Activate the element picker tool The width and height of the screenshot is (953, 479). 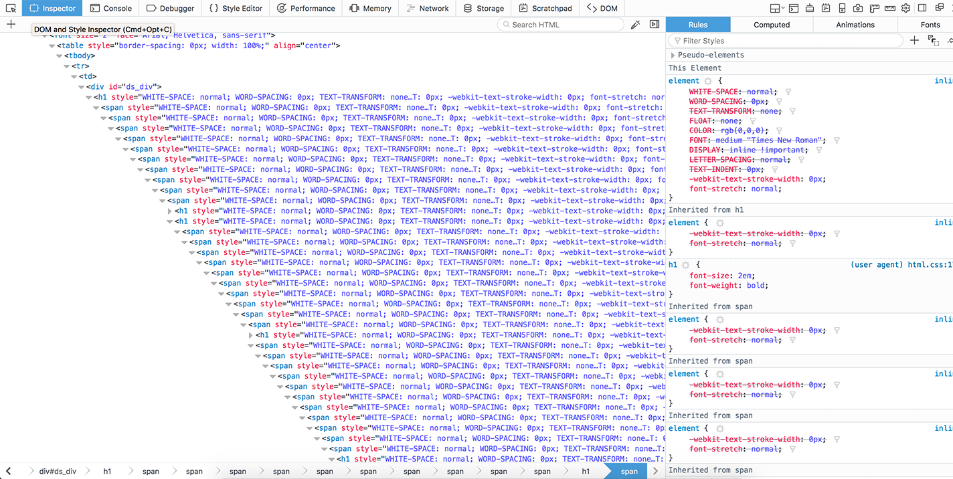pos(11,8)
